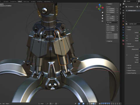Switch to the UV Editing workspace tab
The height and width of the screenshot is (105, 140).
pos(40,1)
